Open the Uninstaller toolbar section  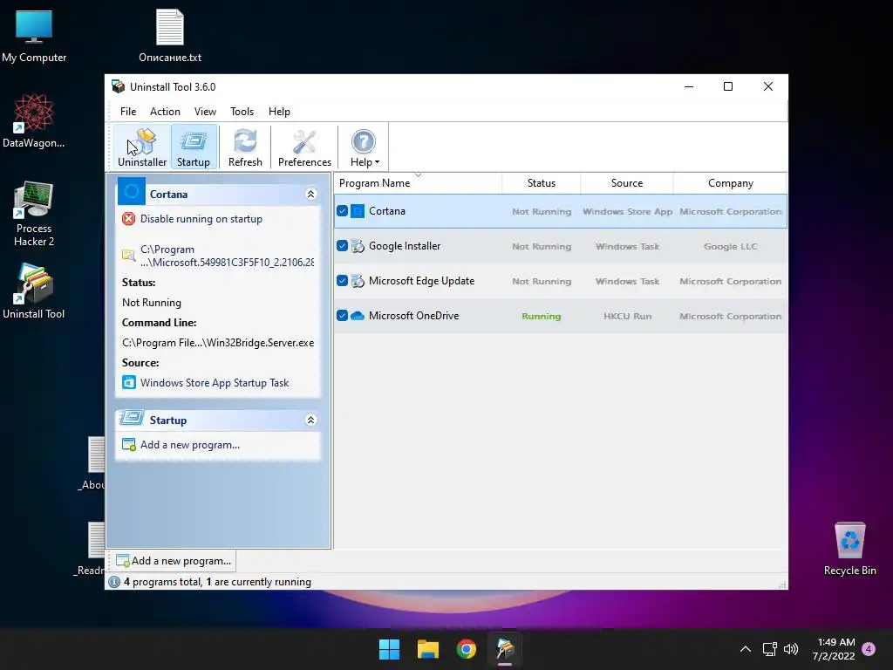pos(142,147)
